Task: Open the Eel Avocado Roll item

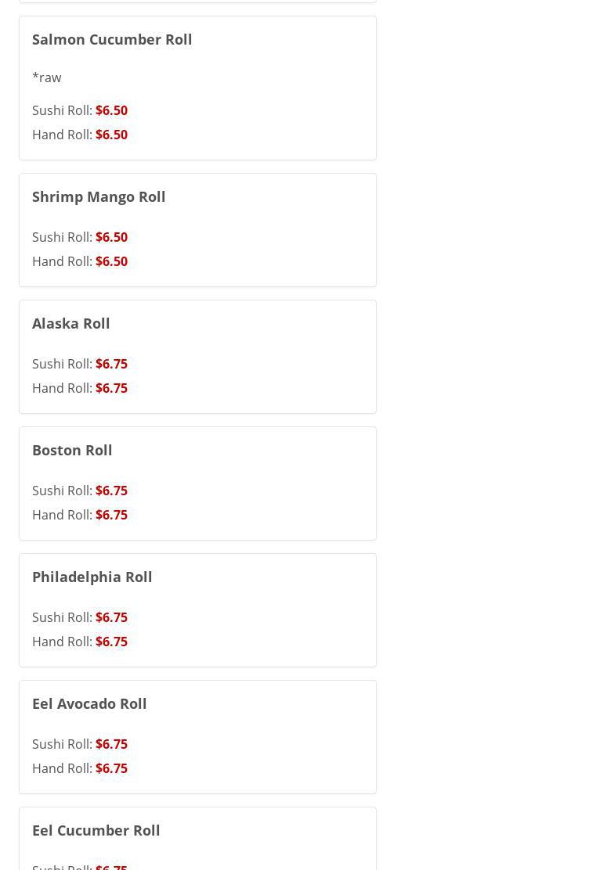Action: tap(89, 703)
